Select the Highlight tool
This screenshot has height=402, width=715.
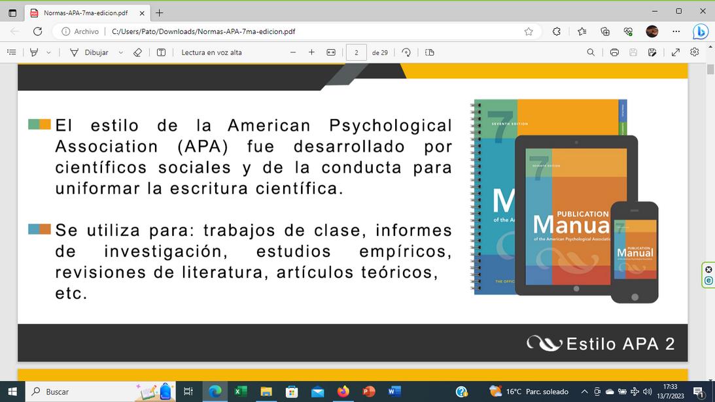click(x=34, y=52)
